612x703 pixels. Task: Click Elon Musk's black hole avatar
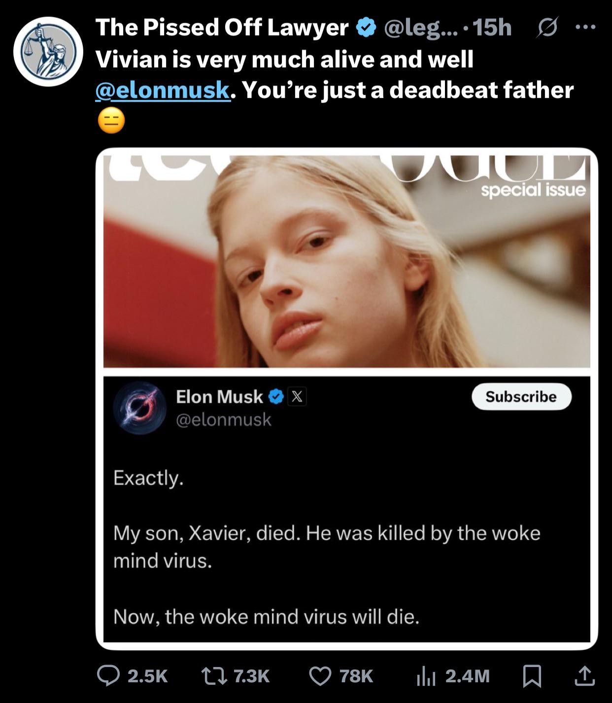click(x=139, y=407)
